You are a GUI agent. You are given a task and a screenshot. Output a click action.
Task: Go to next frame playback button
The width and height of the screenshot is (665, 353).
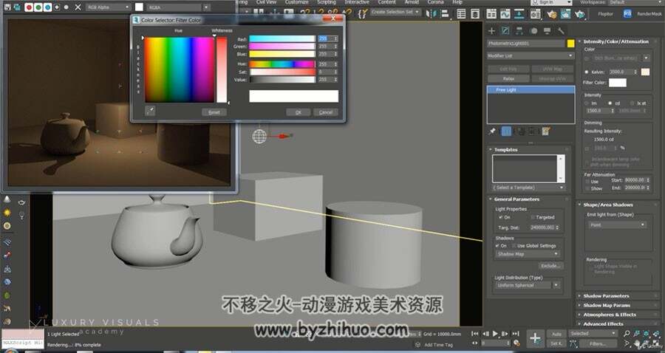505,334
